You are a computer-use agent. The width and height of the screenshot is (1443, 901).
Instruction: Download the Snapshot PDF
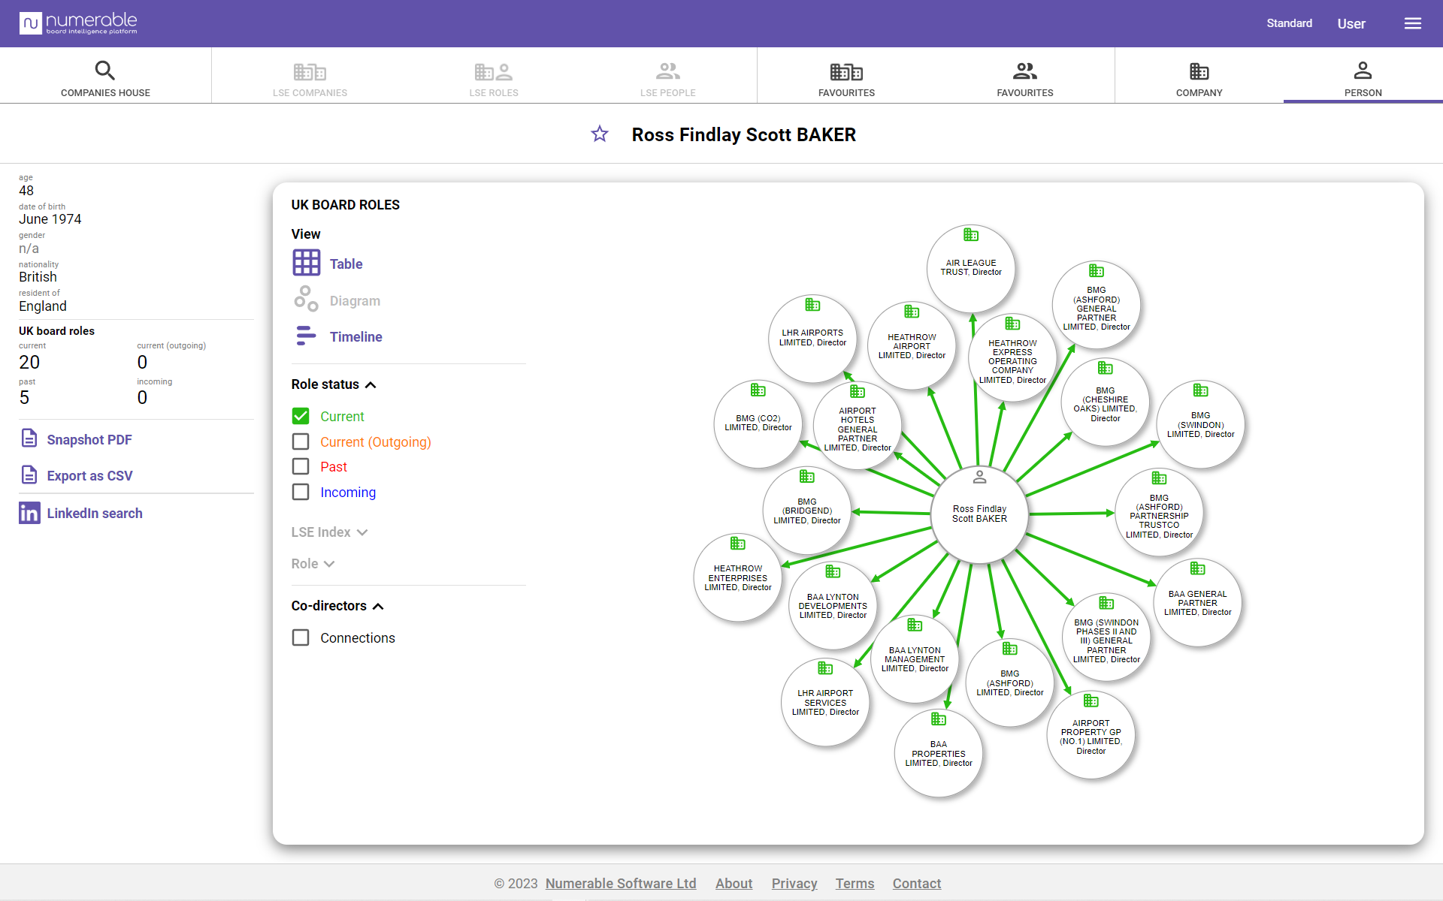(x=76, y=439)
